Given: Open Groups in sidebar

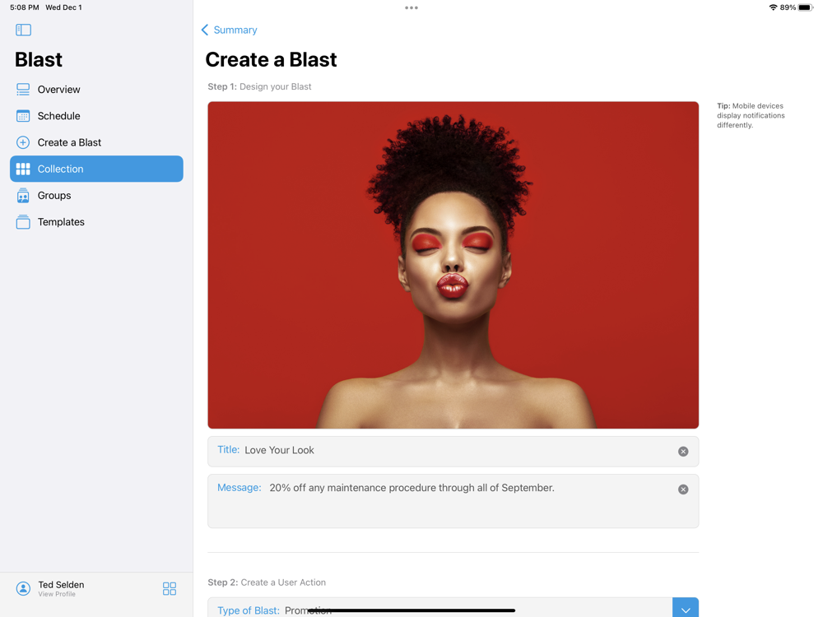Looking at the screenshot, I should (96, 196).
